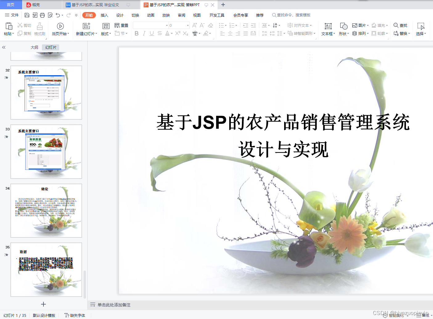The height and width of the screenshot is (319, 433).
Task: Start slideshow from current slide play icon
Action: (x=60, y=26)
